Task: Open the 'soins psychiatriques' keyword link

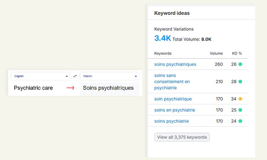Action: (x=175, y=64)
